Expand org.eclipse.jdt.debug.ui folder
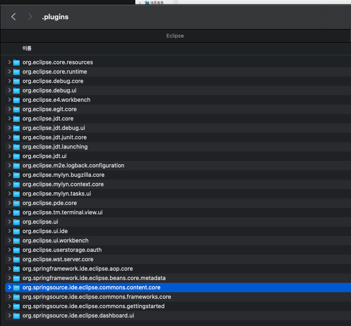 pyautogui.click(x=9, y=128)
